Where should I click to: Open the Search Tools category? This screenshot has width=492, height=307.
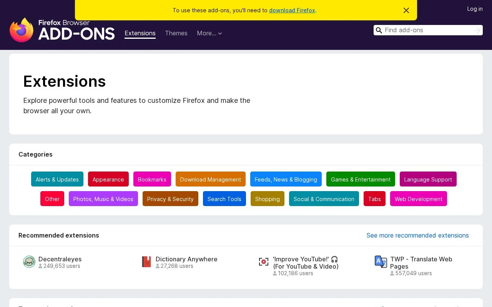224,199
